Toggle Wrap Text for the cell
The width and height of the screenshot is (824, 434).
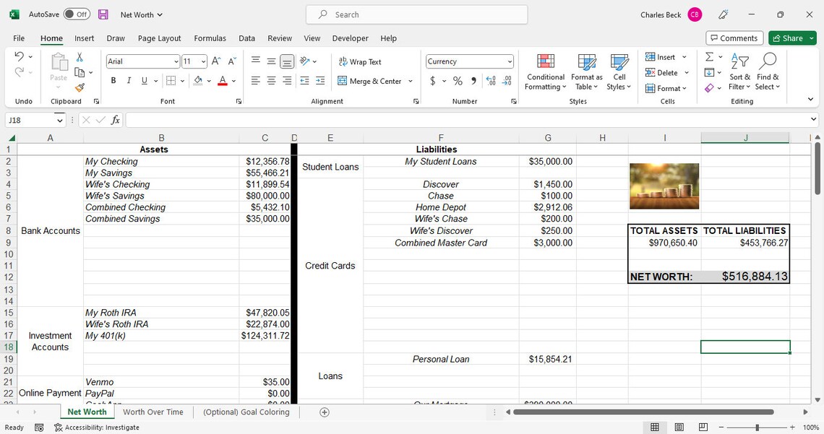[360, 62]
